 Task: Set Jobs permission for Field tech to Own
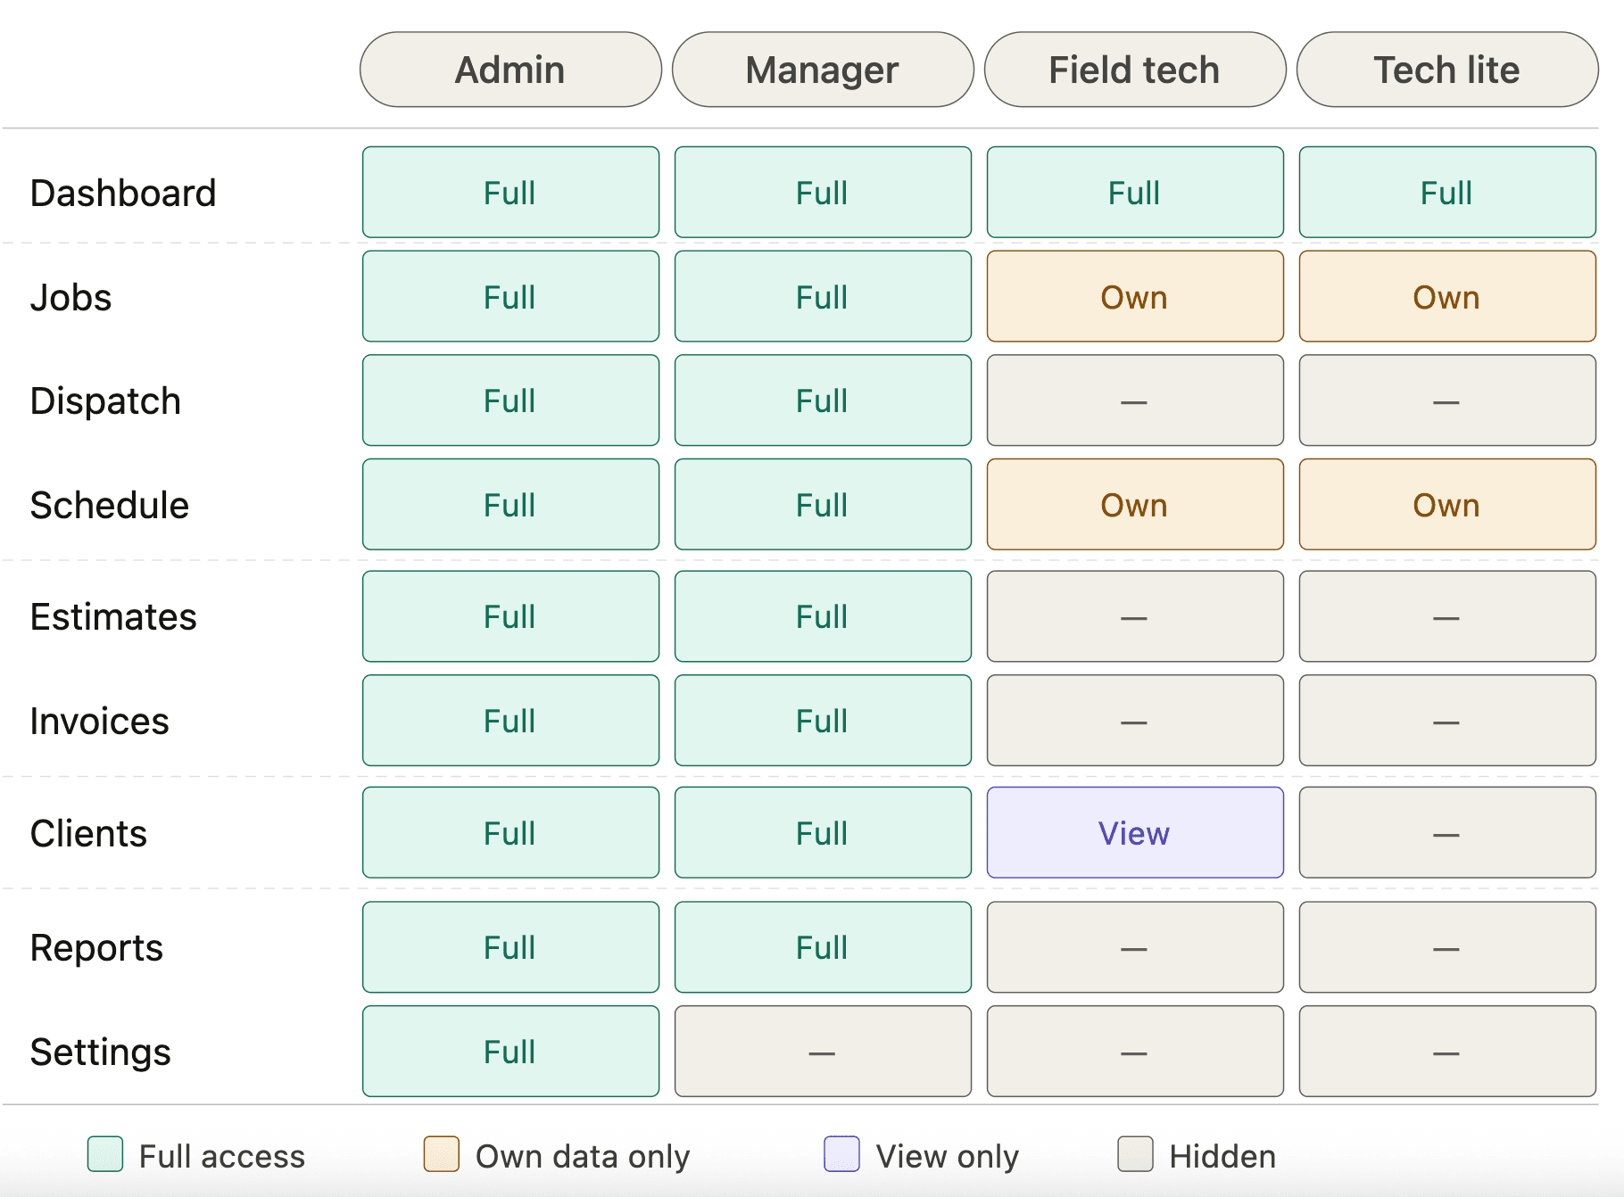1134,296
